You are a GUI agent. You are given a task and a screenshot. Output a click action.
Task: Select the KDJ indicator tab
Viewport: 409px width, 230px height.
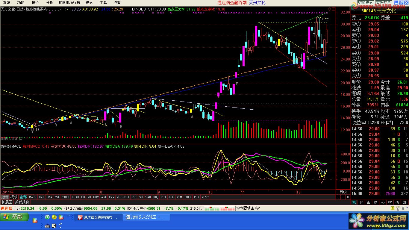[156, 197]
